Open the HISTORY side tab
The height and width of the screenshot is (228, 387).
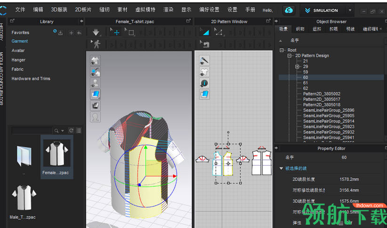pos(1,31)
